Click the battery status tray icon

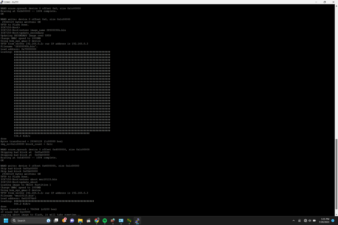point(314,221)
